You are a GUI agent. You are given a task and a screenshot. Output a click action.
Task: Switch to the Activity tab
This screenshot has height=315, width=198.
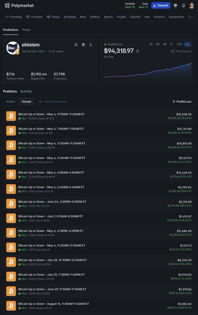point(26,91)
